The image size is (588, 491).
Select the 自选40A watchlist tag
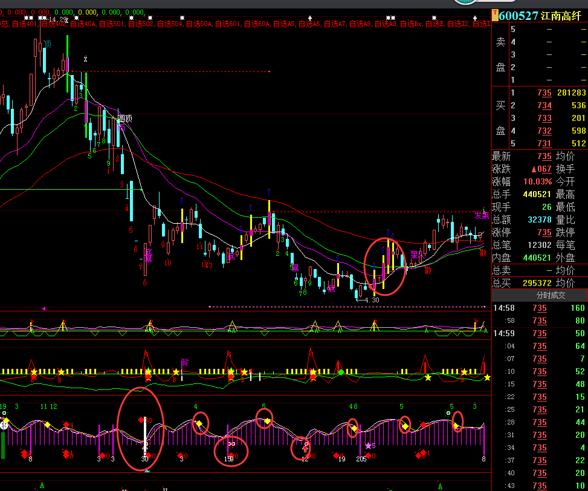click(83, 24)
